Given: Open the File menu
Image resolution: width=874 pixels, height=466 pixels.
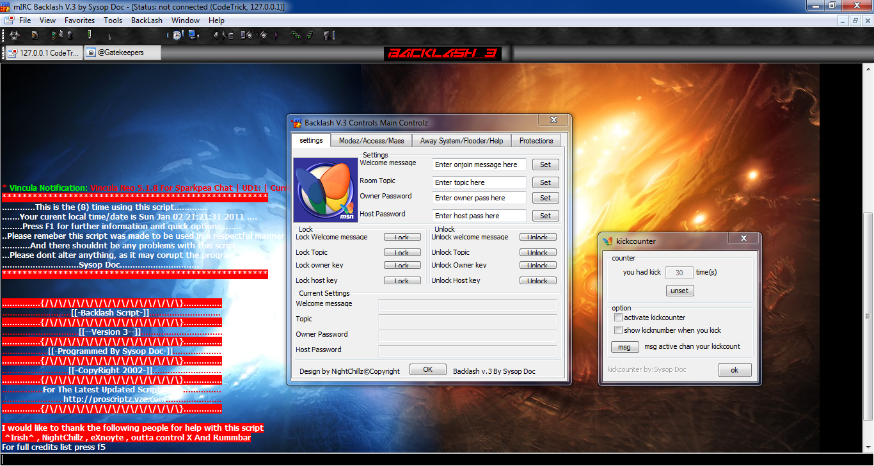Looking at the screenshot, I should pos(25,20).
